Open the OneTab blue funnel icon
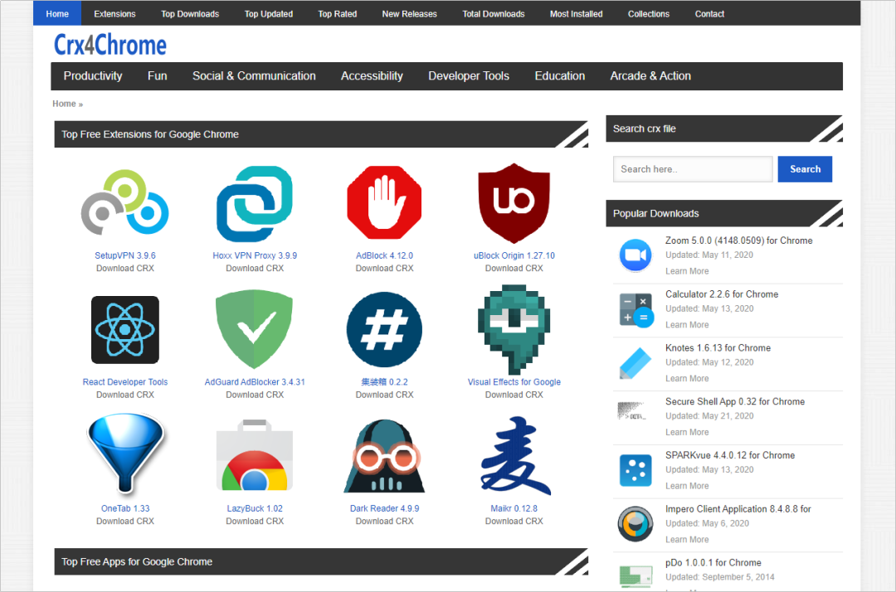 [x=125, y=455]
